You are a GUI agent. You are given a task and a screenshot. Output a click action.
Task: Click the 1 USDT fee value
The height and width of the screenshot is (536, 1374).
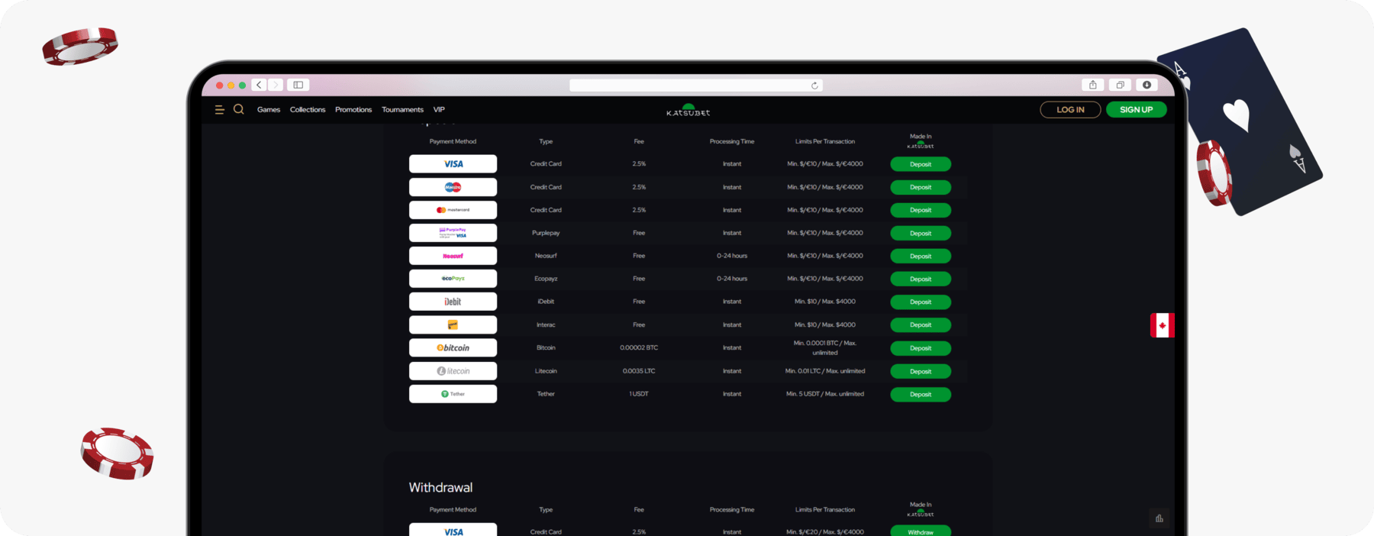coord(639,394)
